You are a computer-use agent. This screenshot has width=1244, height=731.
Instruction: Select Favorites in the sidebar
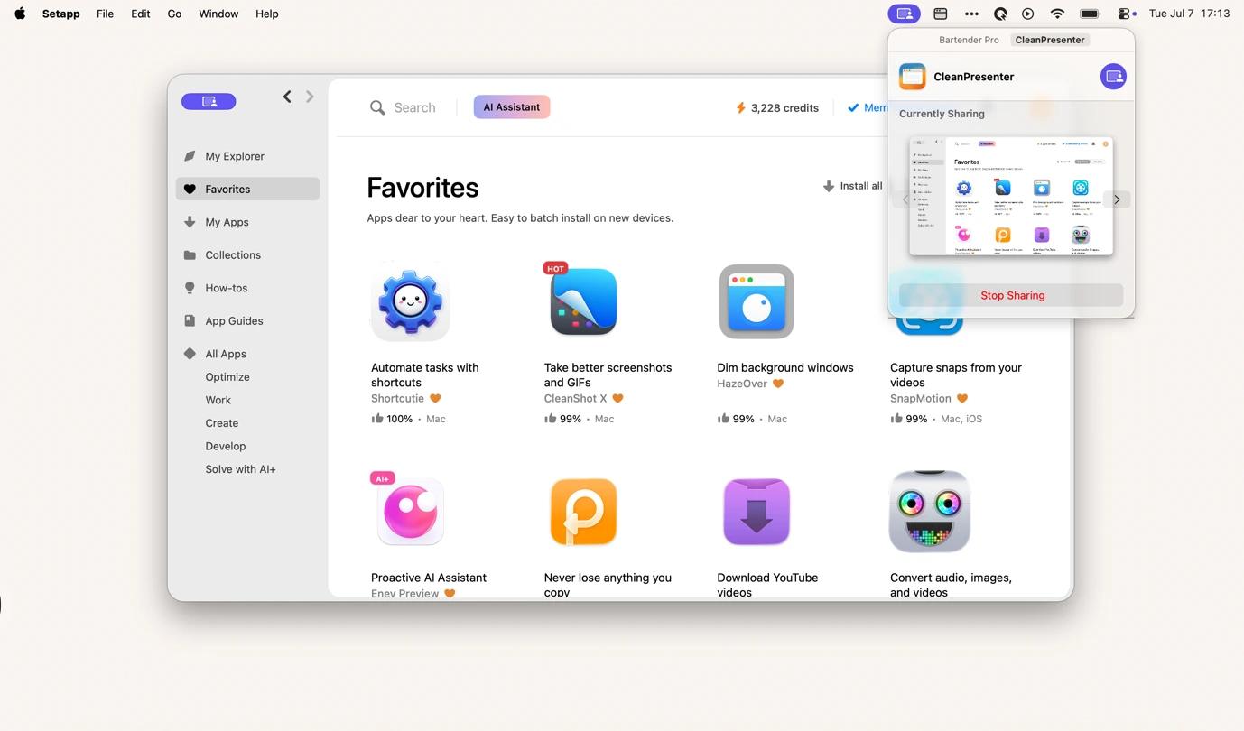coord(247,189)
